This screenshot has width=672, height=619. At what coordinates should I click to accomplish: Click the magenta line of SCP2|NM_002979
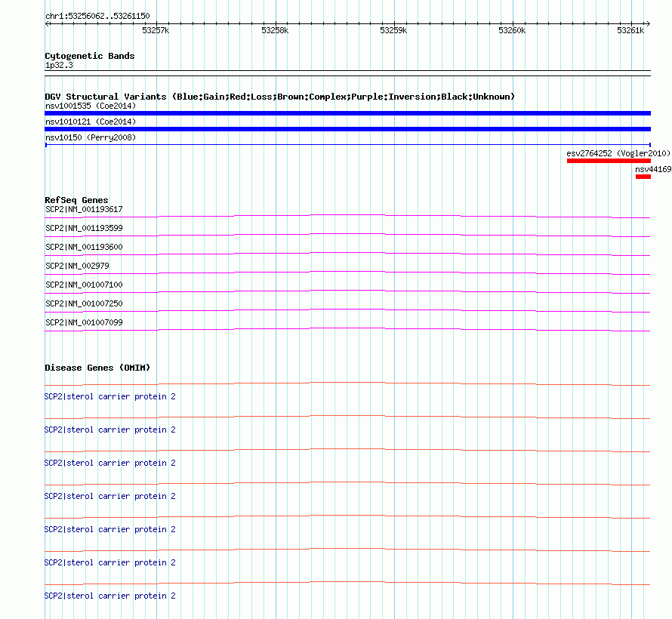[347, 272]
